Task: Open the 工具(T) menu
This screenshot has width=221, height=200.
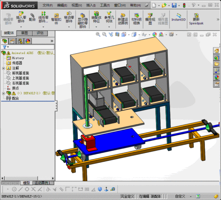Action: (x=105, y=6)
